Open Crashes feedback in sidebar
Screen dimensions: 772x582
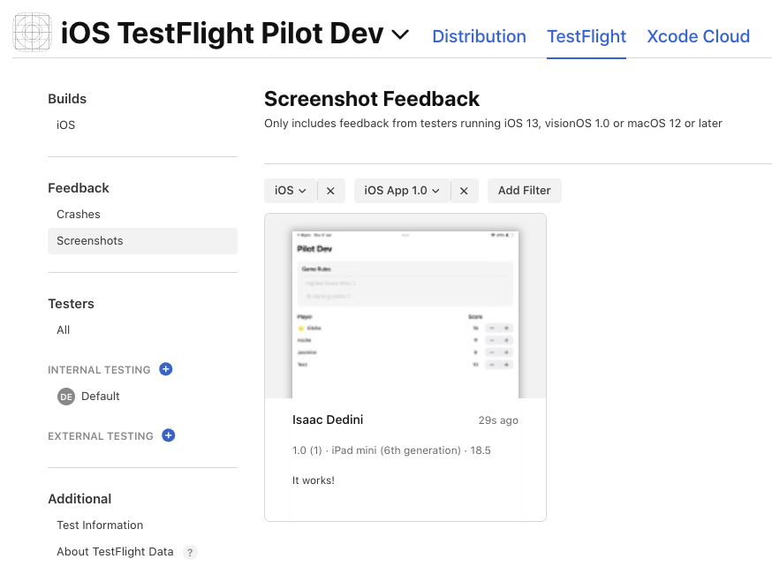(x=79, y=215)
